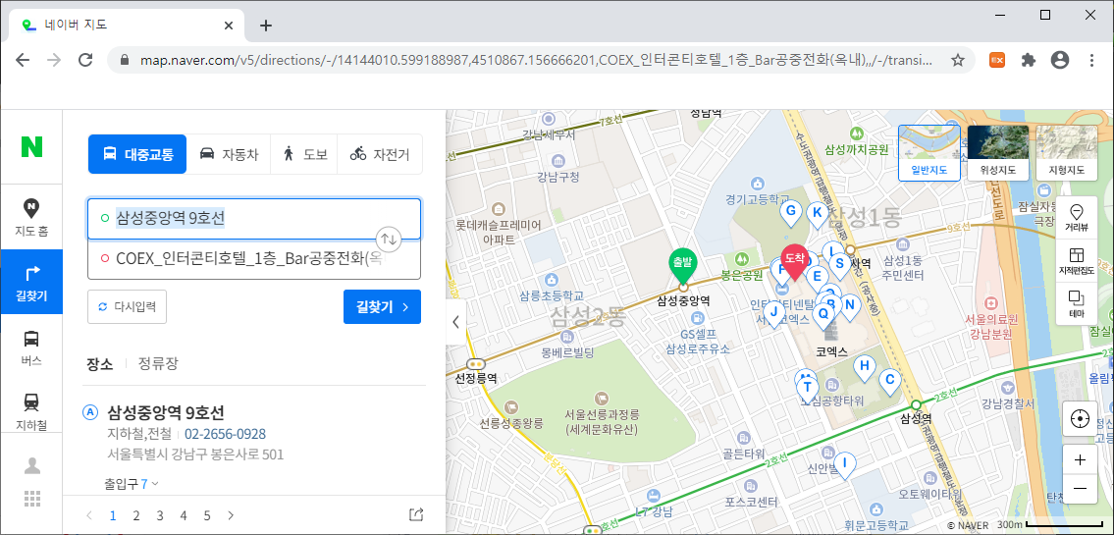The image size is (1114, 535).
Task: Collapse the side panel with left chevron
Action: 455,322
